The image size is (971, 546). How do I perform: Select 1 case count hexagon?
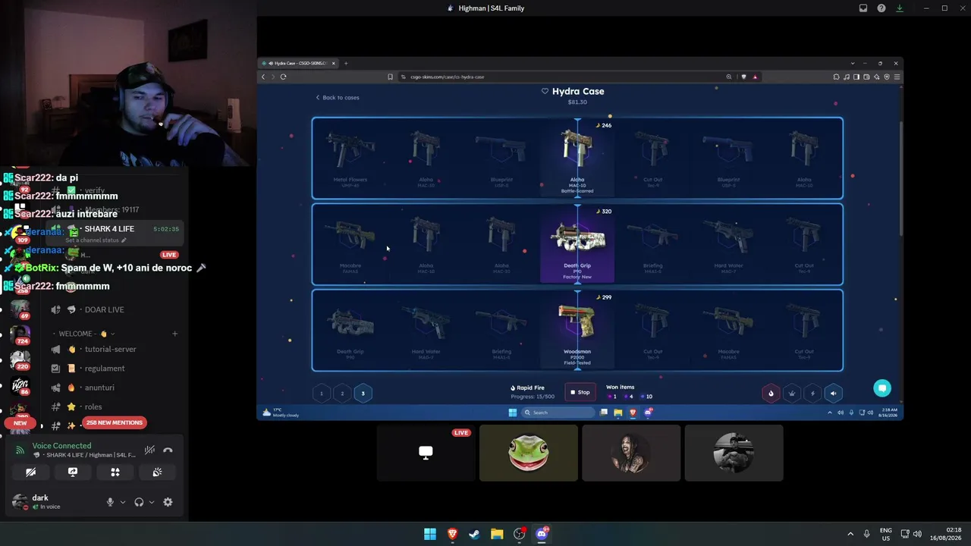pyautogui.click(x=322, y=393)
